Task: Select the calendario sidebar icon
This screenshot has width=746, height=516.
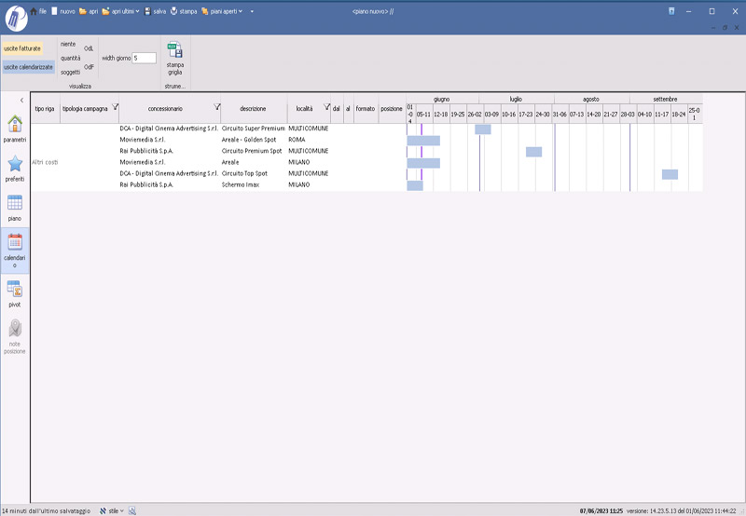Action: click(15, 248)
